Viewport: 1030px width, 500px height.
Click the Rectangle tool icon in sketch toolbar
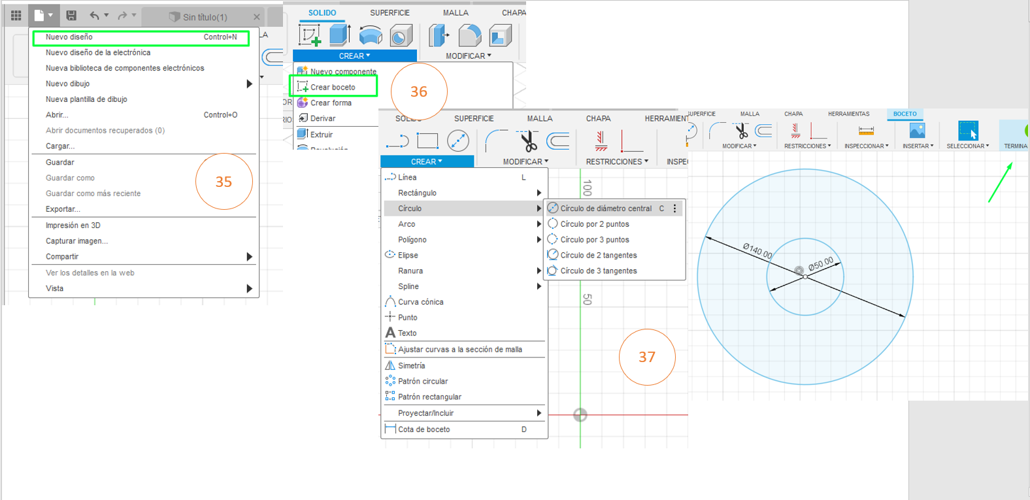(427, 141)
